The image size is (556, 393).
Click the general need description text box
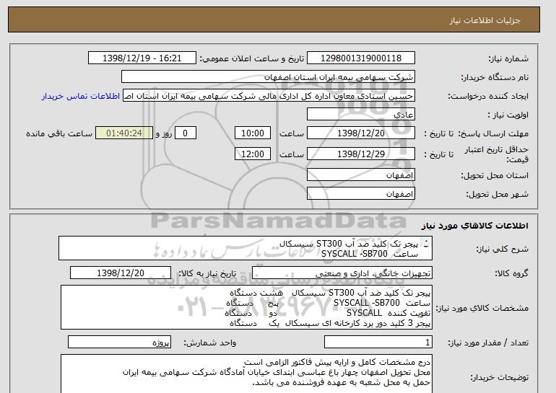click(x=246, y=249)
